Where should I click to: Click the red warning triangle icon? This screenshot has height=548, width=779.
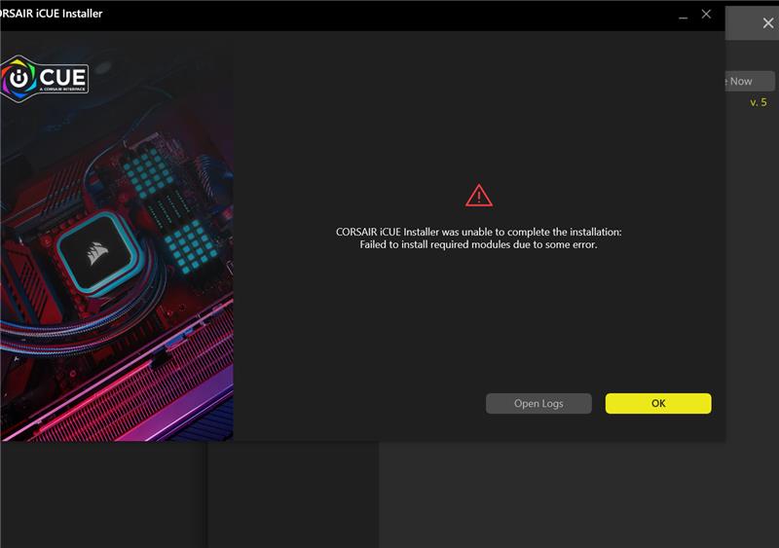479,196
